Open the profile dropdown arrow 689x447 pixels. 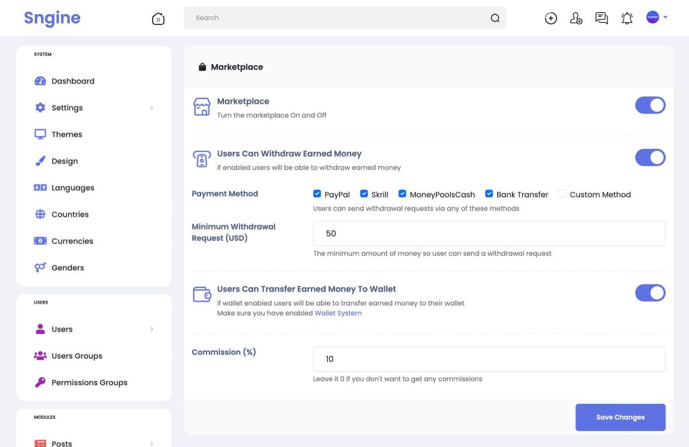(x=665, y=17)
